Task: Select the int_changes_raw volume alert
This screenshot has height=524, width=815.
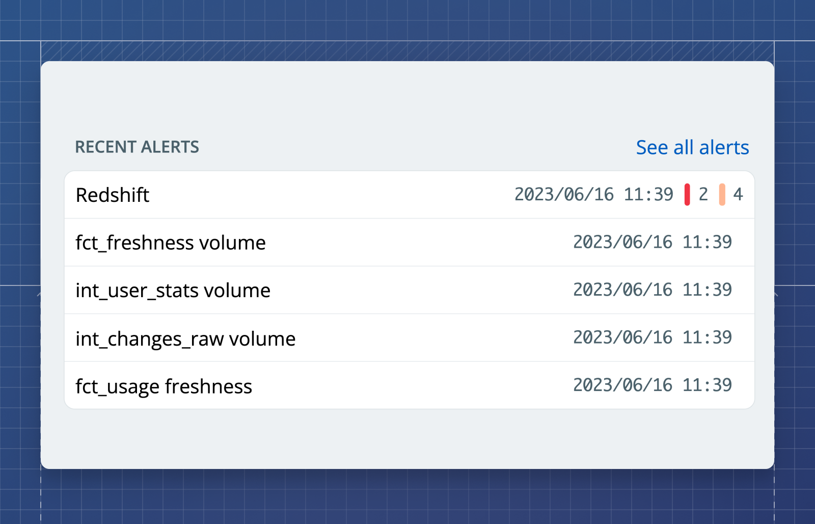Action: (x=357, y=338)
